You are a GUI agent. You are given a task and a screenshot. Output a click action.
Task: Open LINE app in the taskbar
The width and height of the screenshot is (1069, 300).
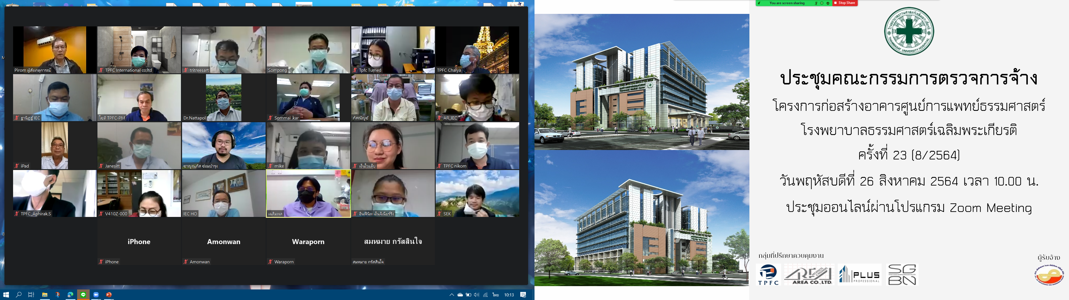(x=84, y=295)
